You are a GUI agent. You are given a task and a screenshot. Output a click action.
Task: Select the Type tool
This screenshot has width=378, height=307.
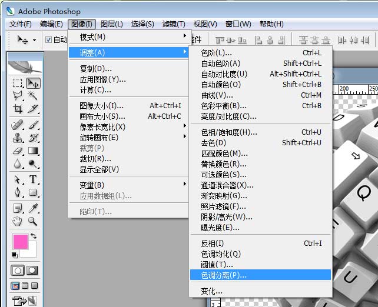pyautogui.click(x=33, y=179)
